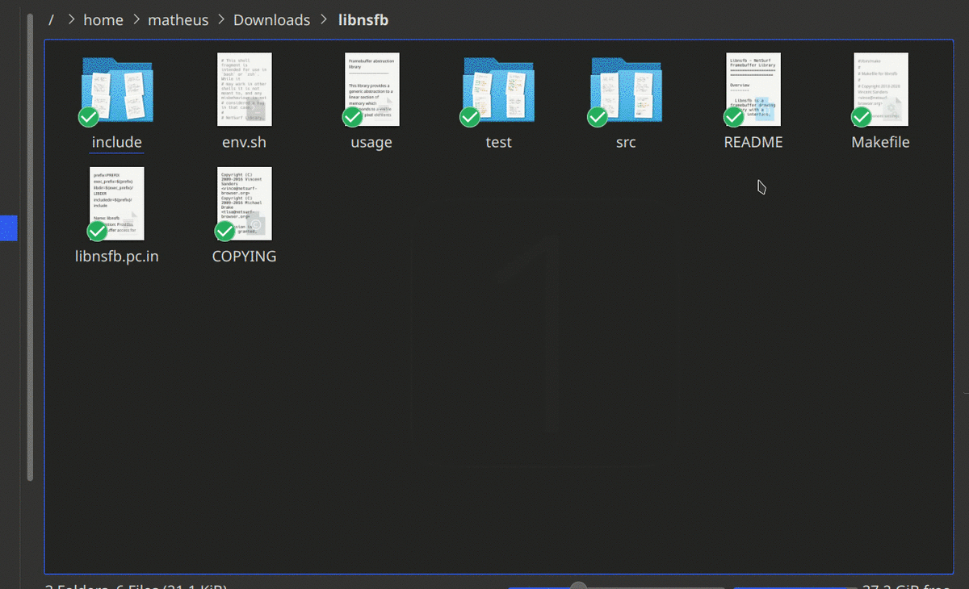Click the icon zoom slider handle
969x589 pixels.
click(578, 586)
